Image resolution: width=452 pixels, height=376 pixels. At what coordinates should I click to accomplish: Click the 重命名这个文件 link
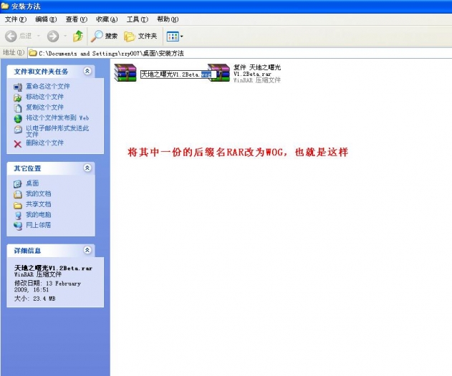[x=48, y=87]
